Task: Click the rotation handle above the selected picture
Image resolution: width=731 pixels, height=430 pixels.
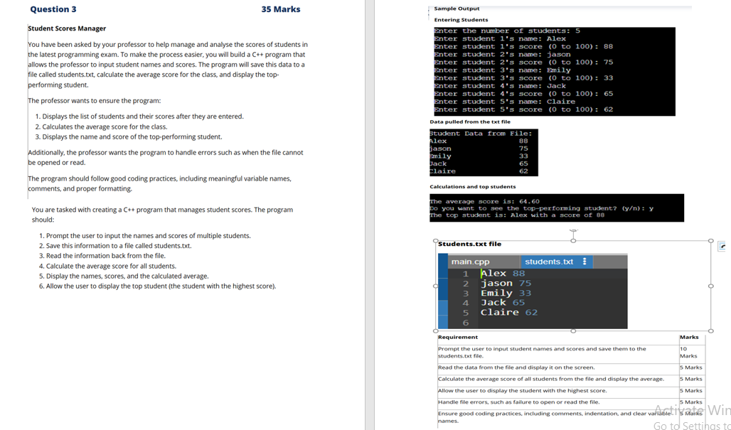Action: 573,230
